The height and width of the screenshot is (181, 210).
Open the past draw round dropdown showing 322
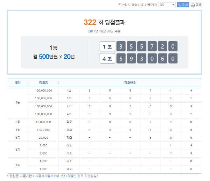(167, 5)
